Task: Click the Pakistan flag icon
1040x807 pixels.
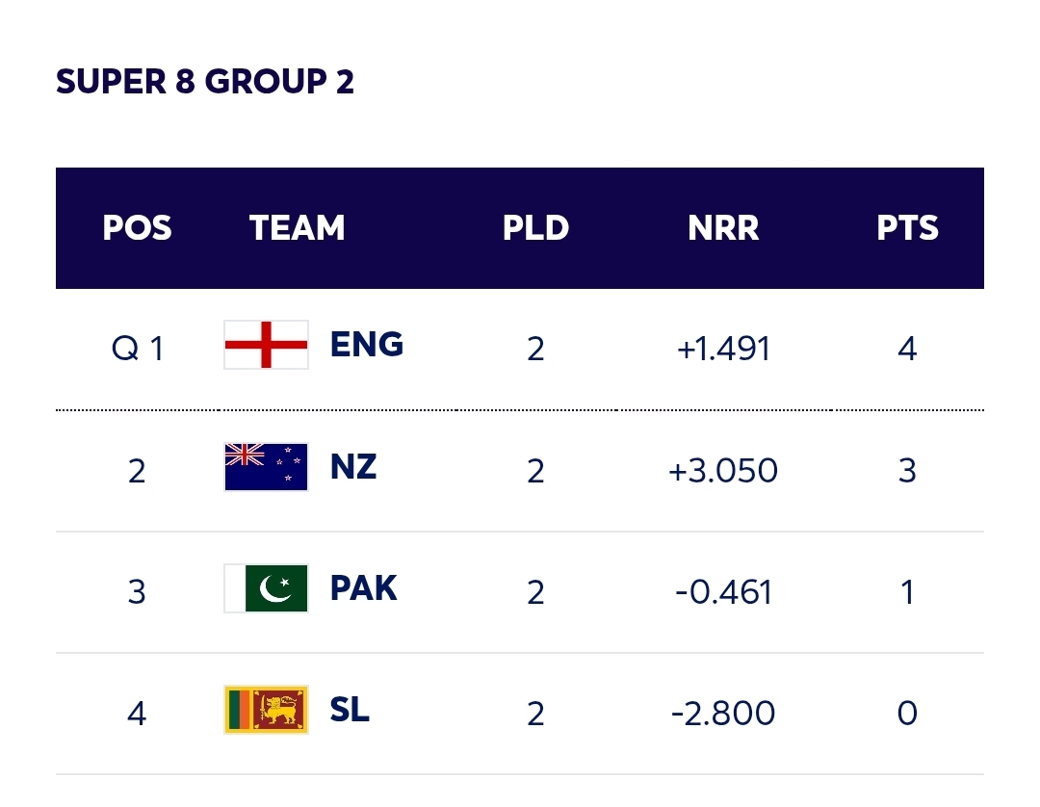Action: pyautogui.click(x=266, y=588)
